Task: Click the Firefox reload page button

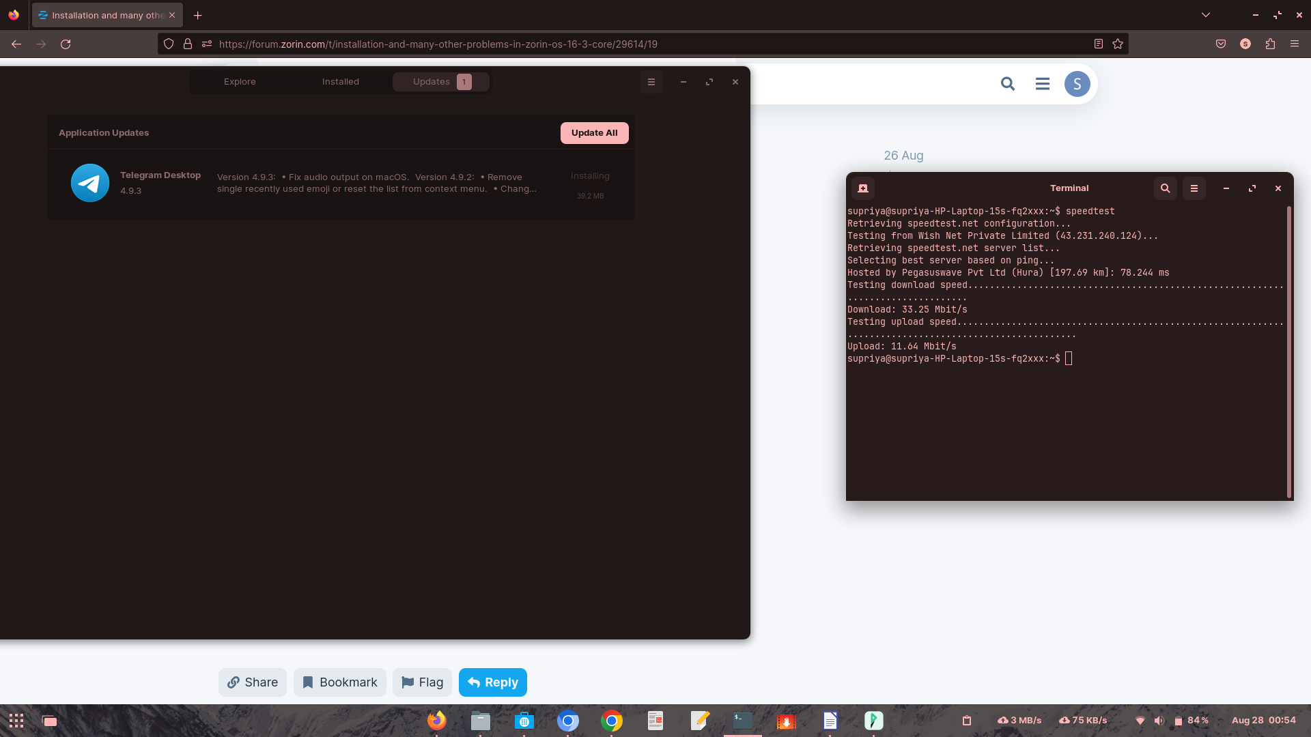Action: [66, 44]
